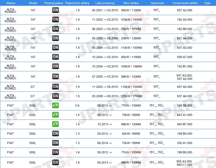Image resolution: width=216 pixels, height=168 pixels.
Task: Select the date range 05.2008 -> 09.2010
Action: [x=105, y=96]
